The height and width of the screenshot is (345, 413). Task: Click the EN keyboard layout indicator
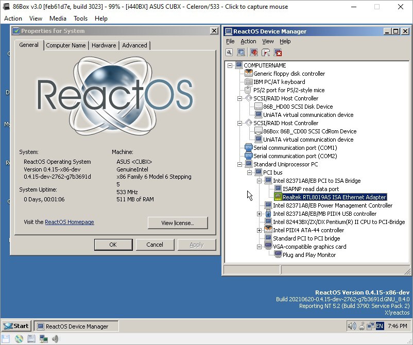[380, 326]
